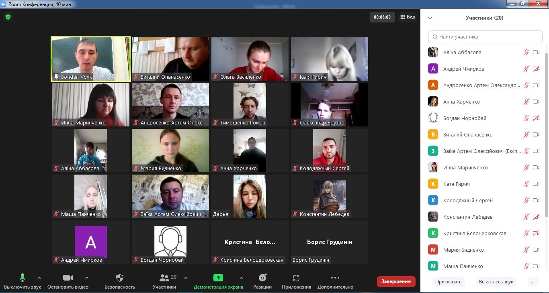Click the Пригласить invite button
This screenshot has width=549, height=293.
click(x=448, y=282)
